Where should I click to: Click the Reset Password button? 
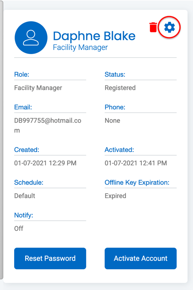tap(50, 258)
